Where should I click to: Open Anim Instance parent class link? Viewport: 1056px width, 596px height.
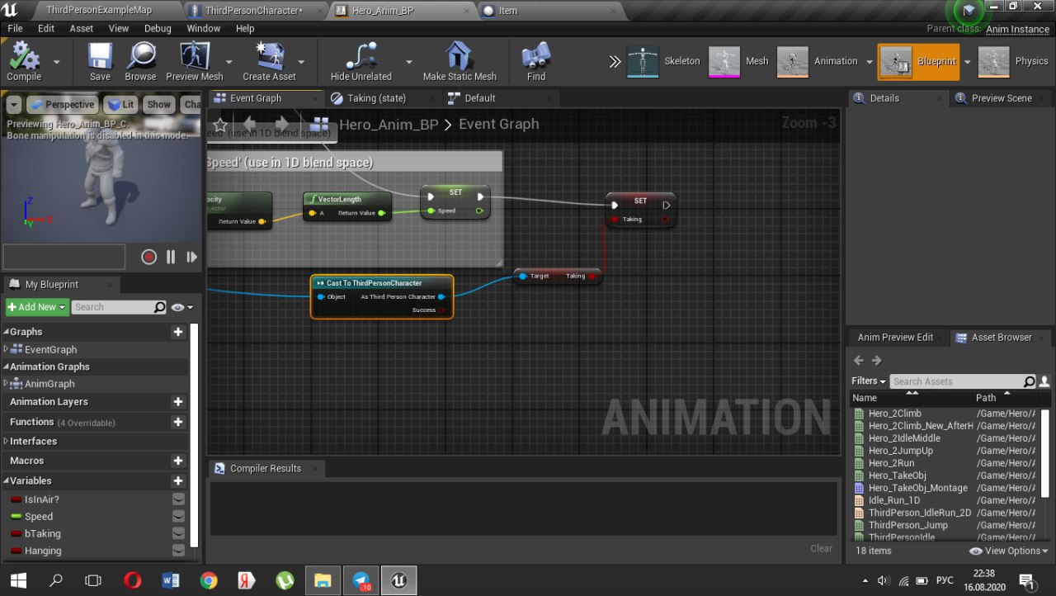coord(1017,30)
